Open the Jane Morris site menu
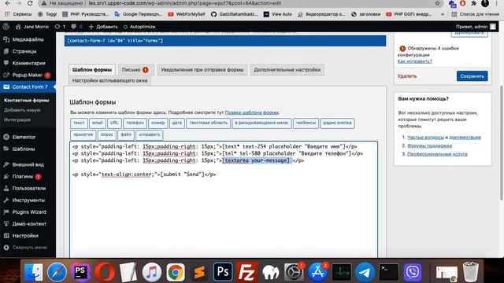 [x=32, y=27]
